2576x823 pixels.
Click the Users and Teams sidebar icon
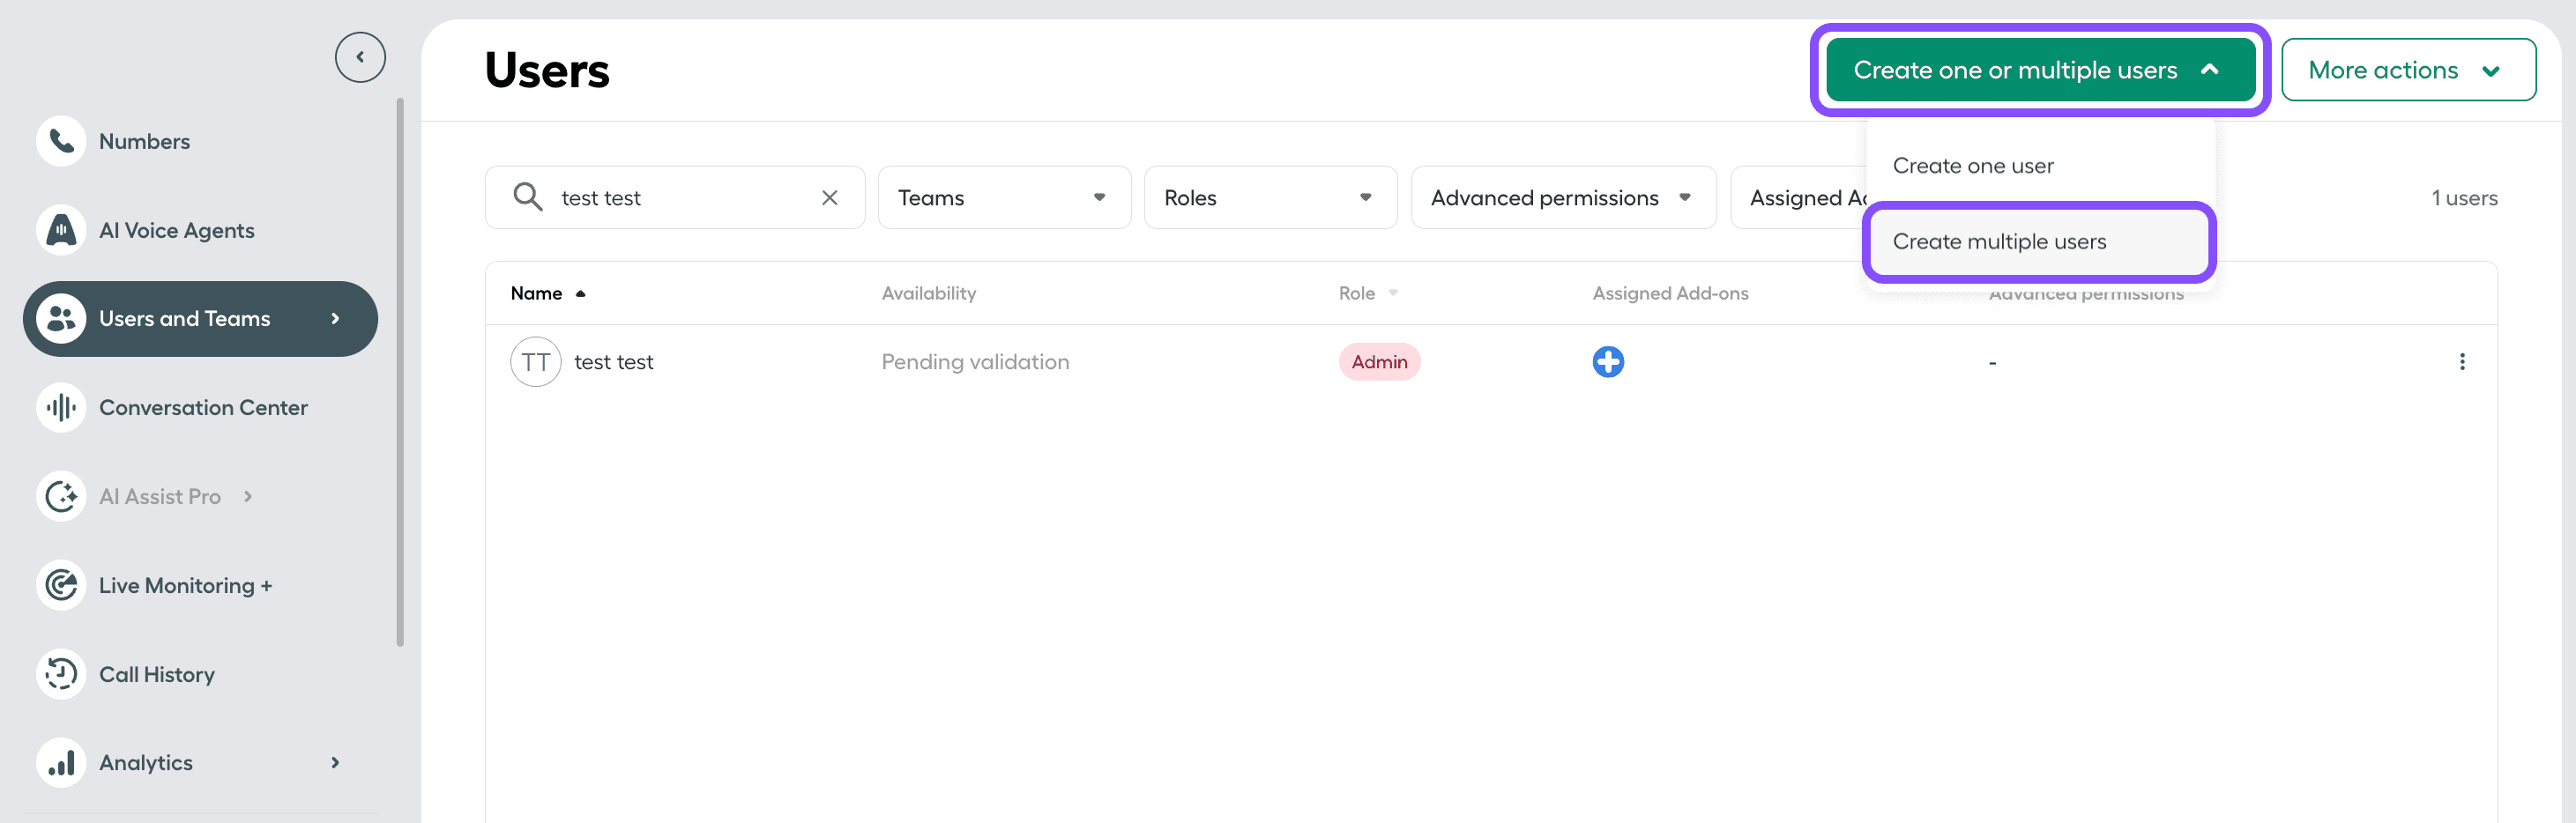(x=61, y=318)
